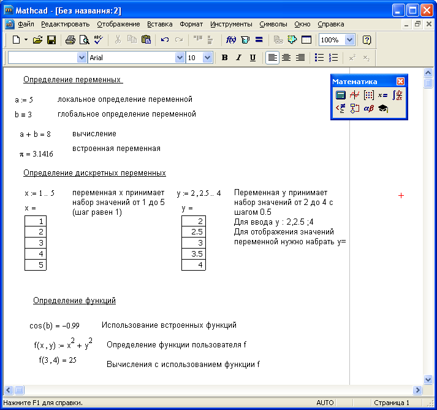
Task: Toggle underline formatting
Action: click(x=253, y=58)
